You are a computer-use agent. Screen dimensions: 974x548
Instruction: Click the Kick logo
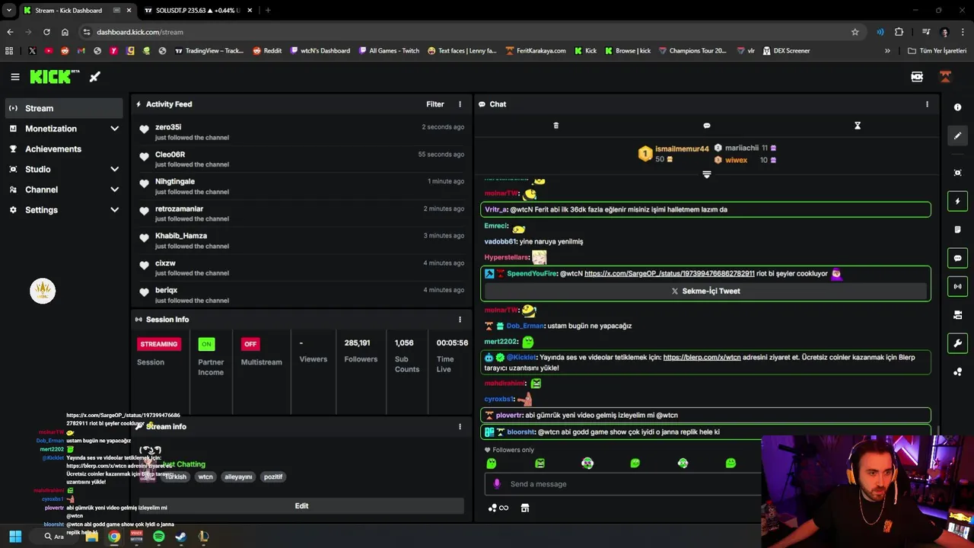point(54,77)
